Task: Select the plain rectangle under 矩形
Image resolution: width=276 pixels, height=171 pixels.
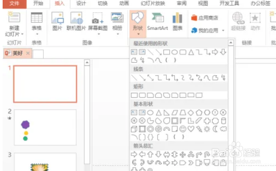Action: 134,95
